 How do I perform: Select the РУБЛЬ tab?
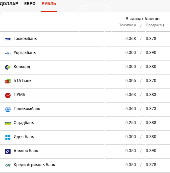click(x=49, y=4)
